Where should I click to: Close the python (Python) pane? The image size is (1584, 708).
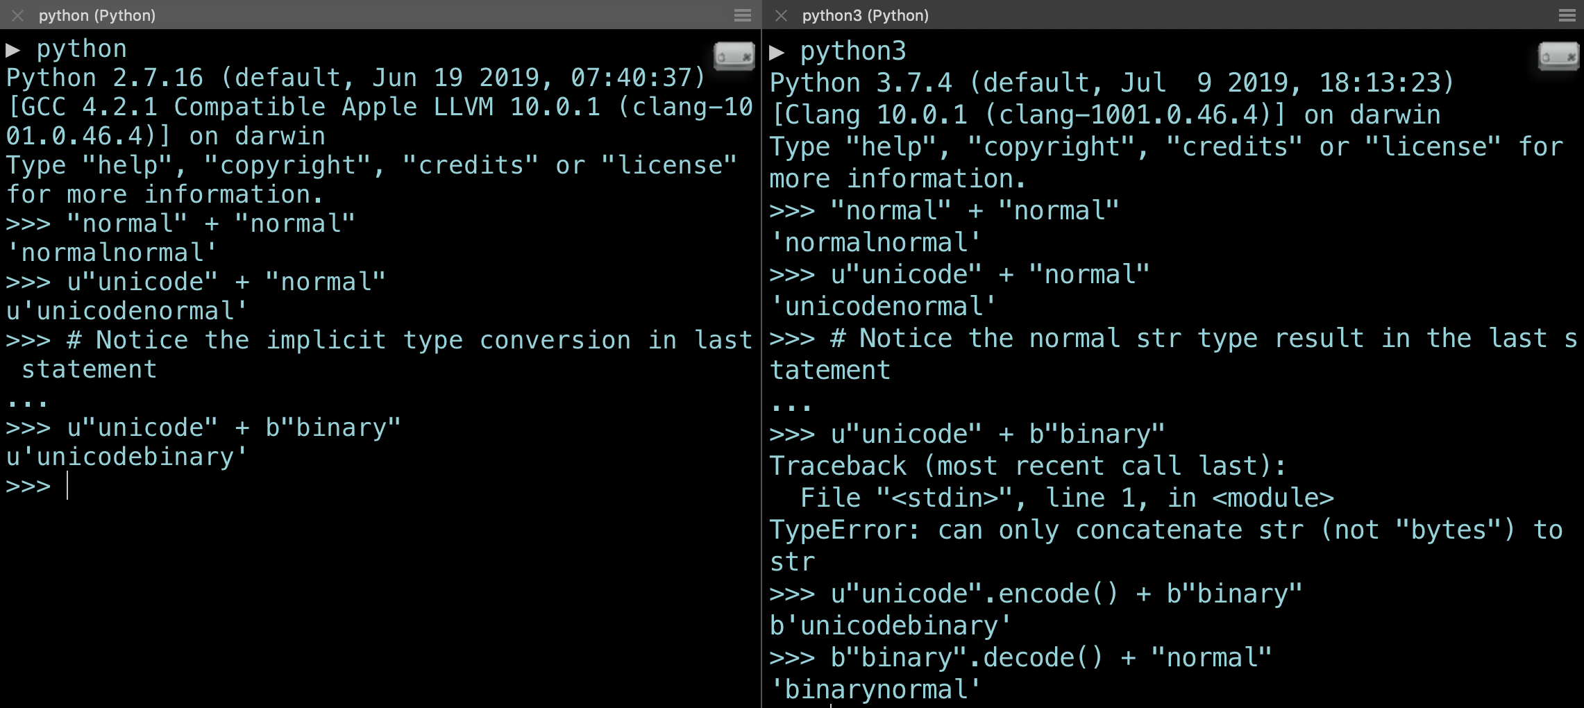18,15
